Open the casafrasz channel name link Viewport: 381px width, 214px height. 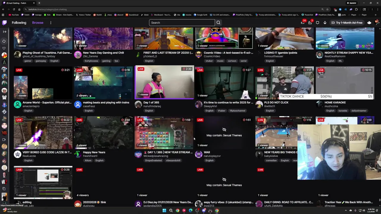89,106
